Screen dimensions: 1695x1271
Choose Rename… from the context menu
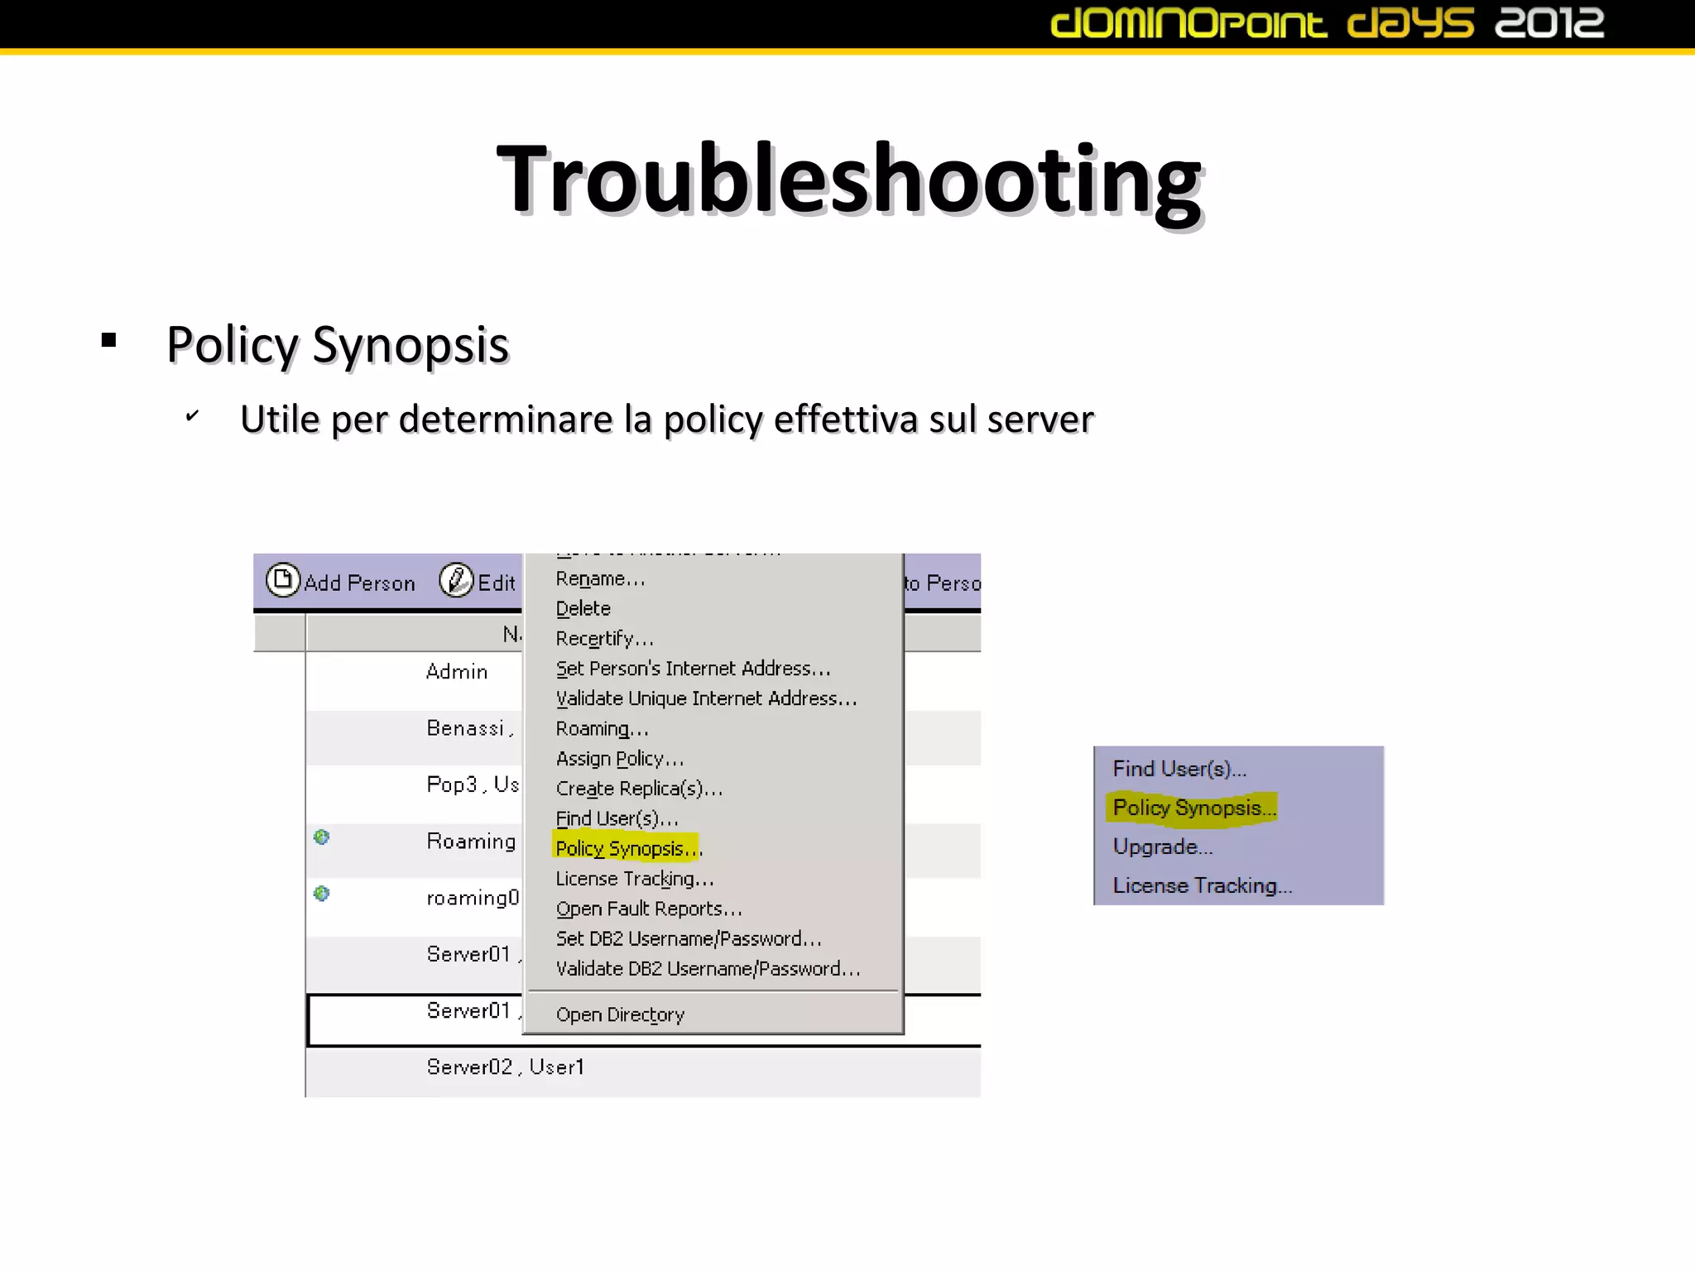point(600,579)
